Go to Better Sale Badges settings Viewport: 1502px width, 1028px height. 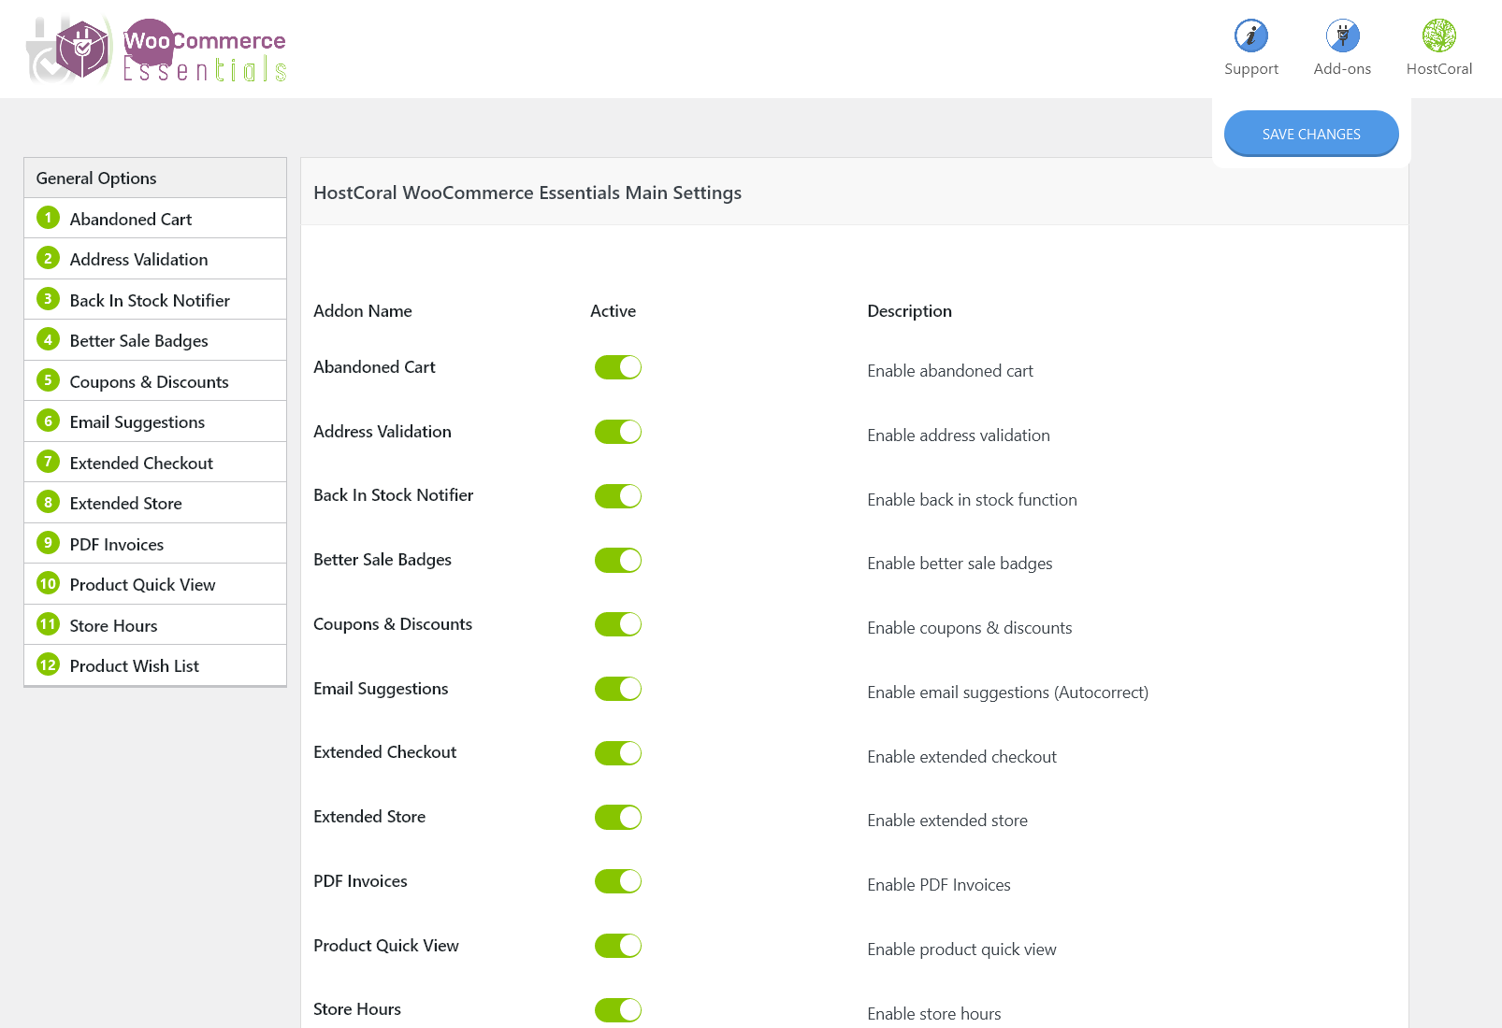(138, 341)
